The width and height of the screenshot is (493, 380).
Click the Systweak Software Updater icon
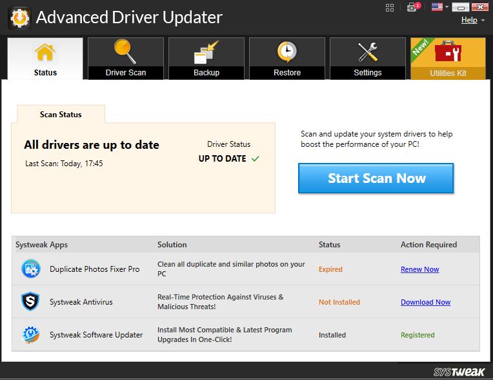tap(30, 335)
